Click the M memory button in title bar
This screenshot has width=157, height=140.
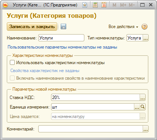click(x=114, y=5)
